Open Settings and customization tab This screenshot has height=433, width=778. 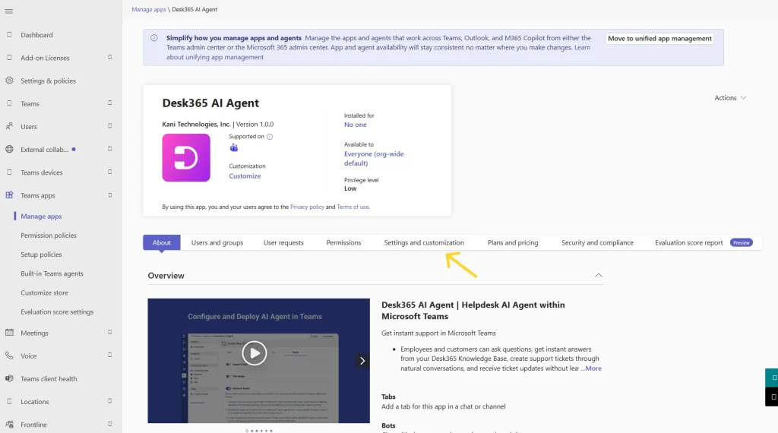pyautogui.click(x=424, y=242)
